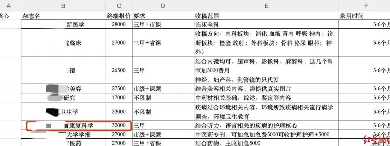Select the cell starting 结合听力、语言相关
This screenshot has width=390, height=146.
(x=266, y=126)
